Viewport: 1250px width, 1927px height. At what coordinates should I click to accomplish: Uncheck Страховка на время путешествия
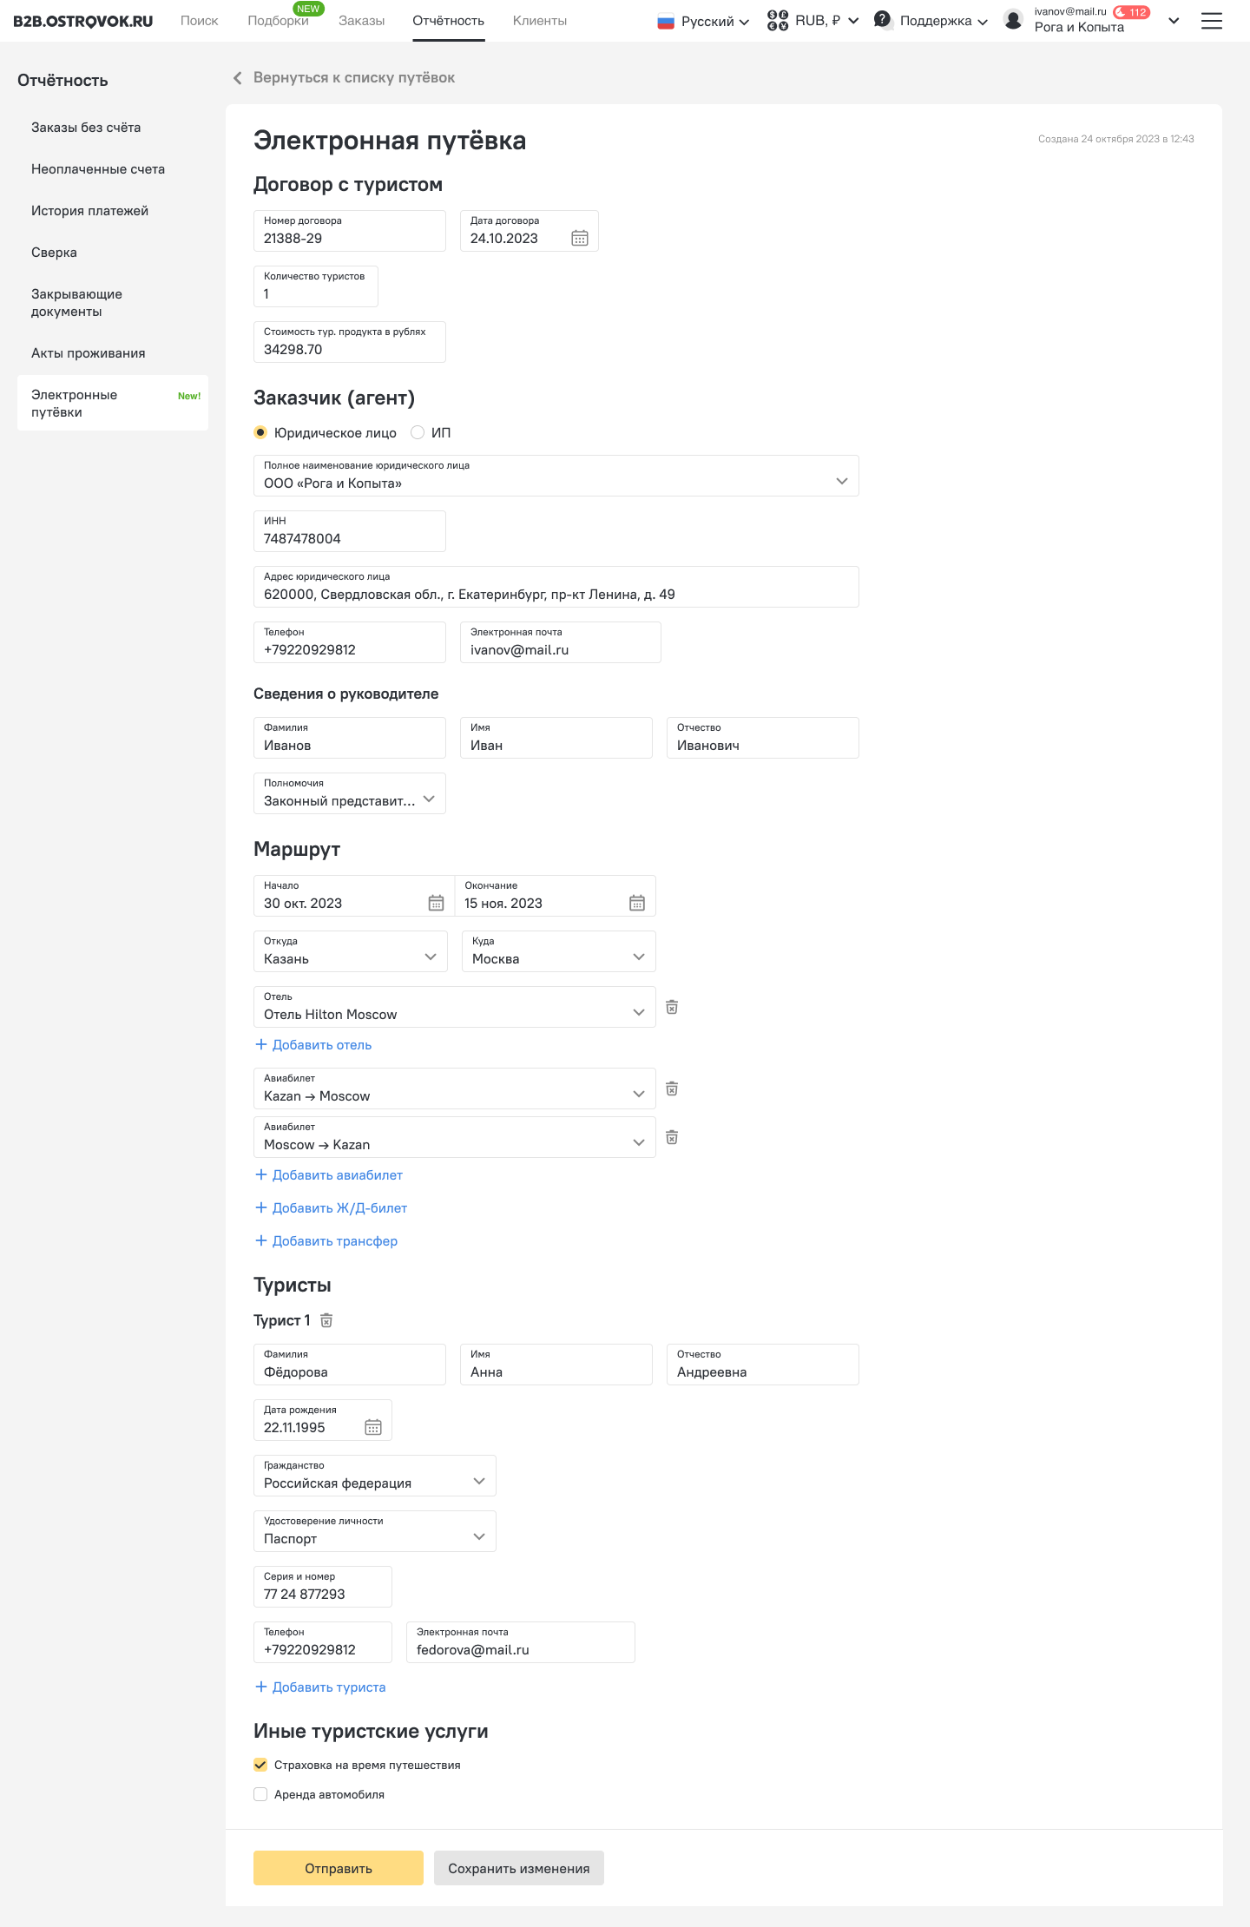[260, 1765]
